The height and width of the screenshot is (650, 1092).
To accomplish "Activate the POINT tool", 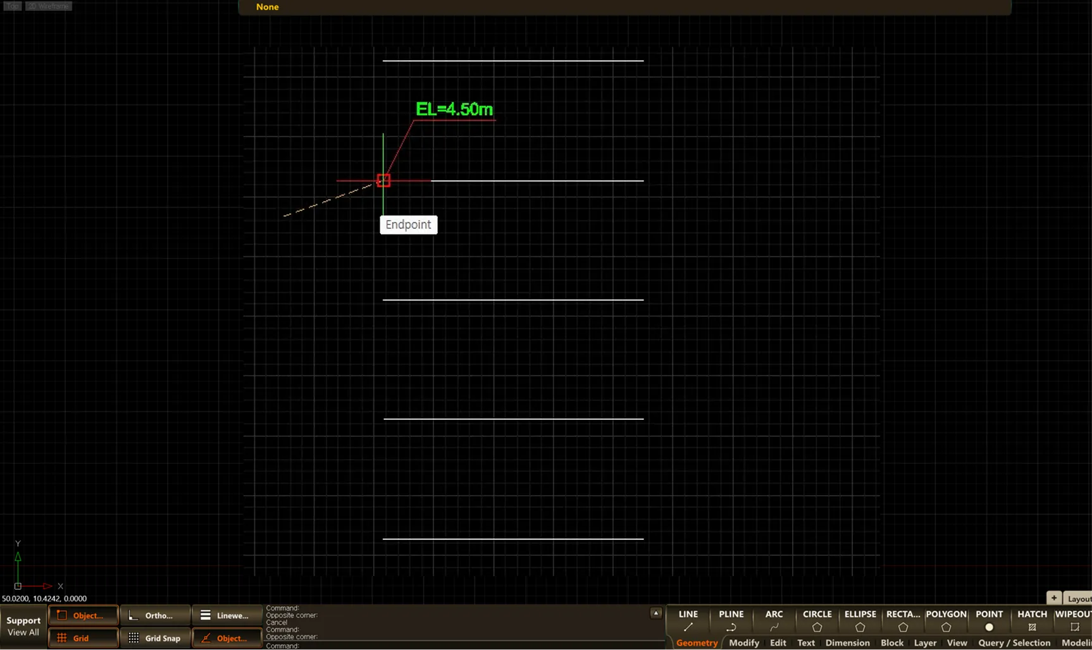I will click(989, 620).
